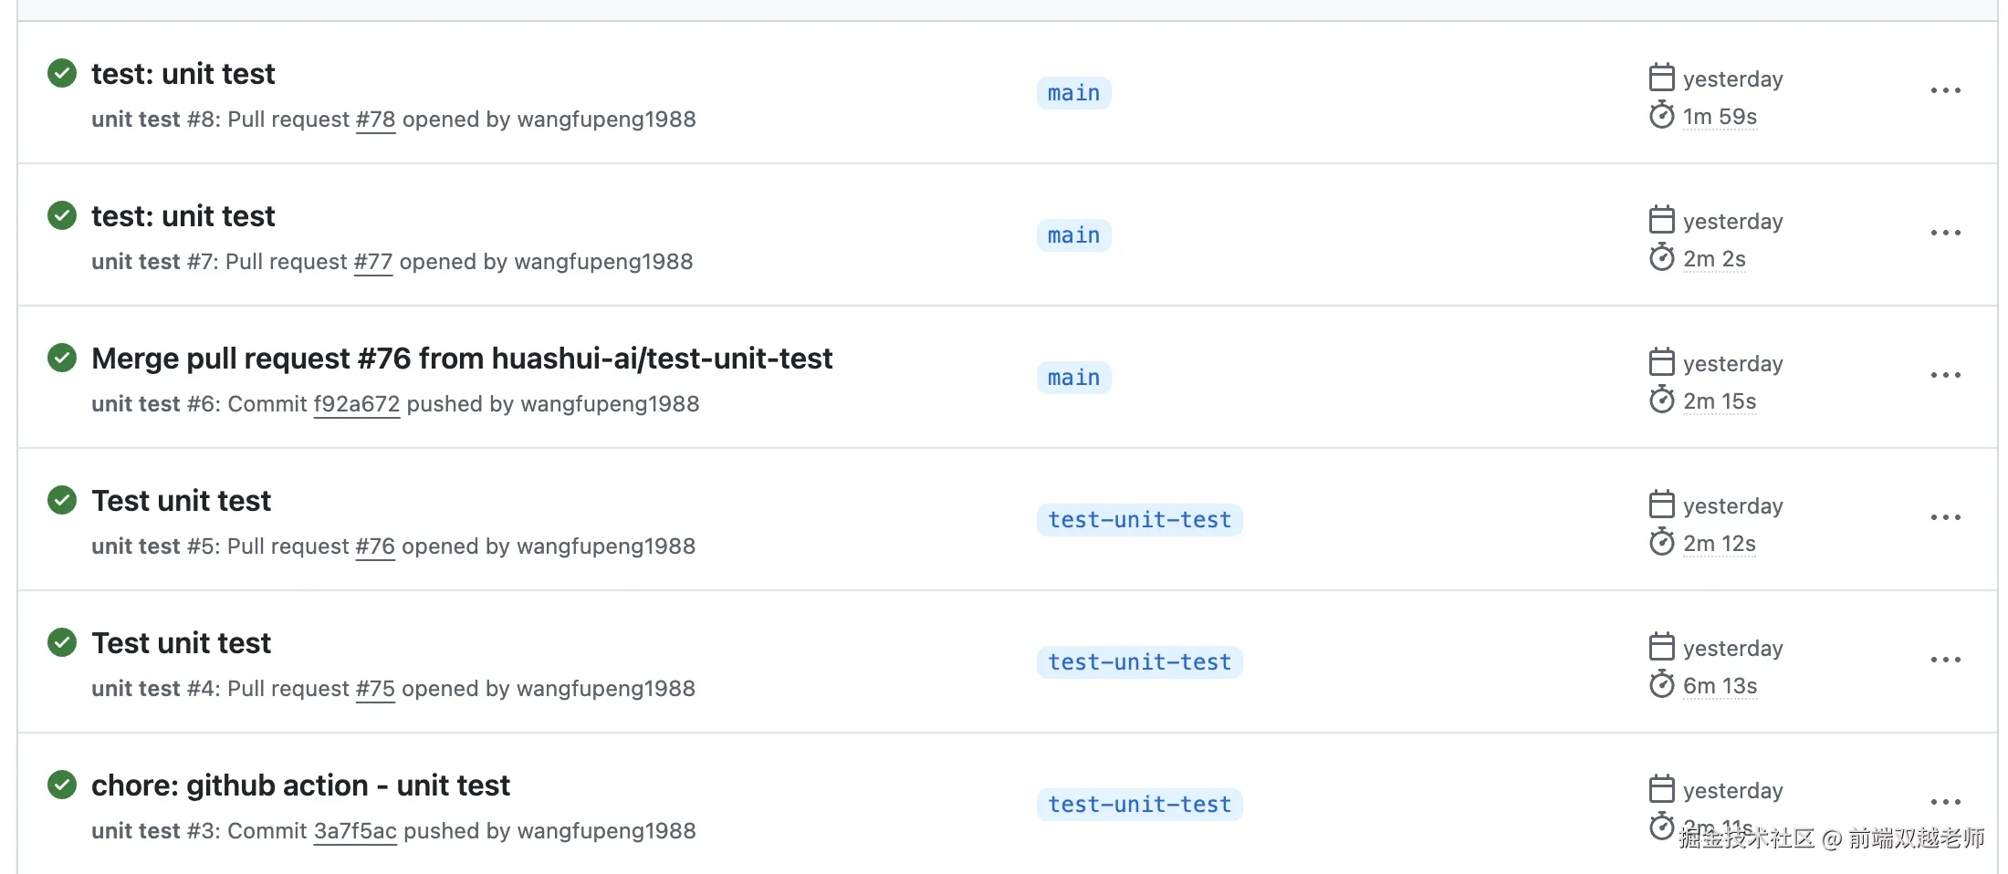2008x874 pixels.
Task: Click success icon beside Merge pull request #76
Action: click(62, 358)
